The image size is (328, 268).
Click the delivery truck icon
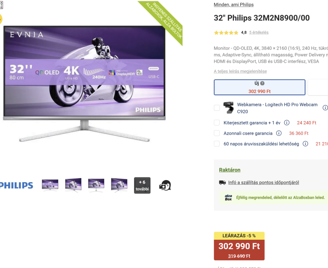[x=222, y=183]
